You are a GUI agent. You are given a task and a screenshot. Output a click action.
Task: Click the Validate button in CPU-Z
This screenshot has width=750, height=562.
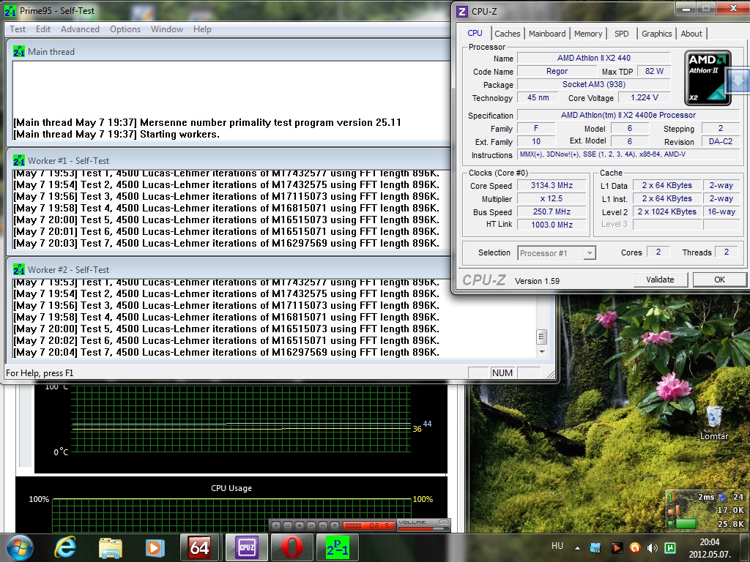tap(660, 280)
